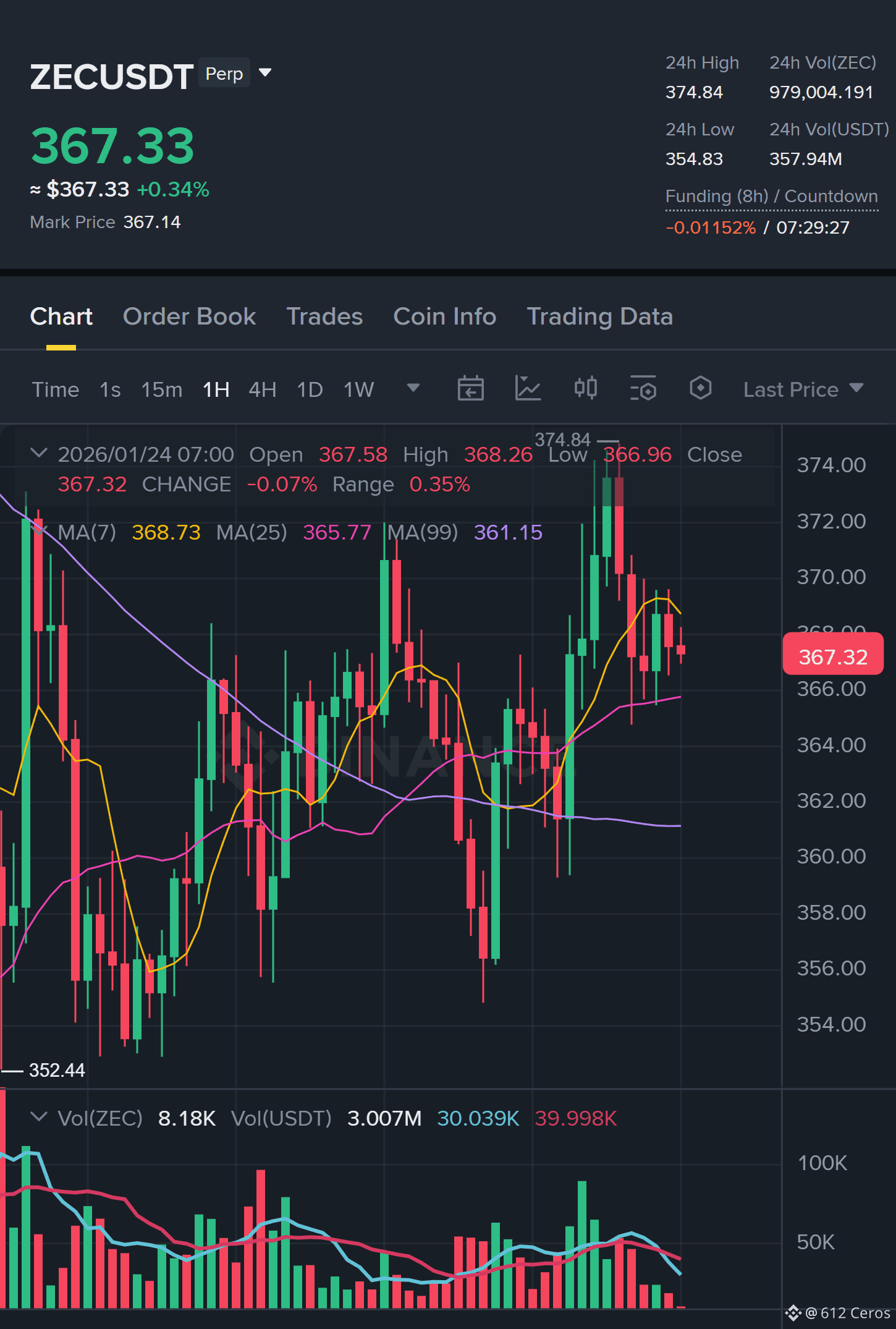The height and width of the screenshot is (1329, 896).
Task: Select the 15m interval
Action: point(161,389)
